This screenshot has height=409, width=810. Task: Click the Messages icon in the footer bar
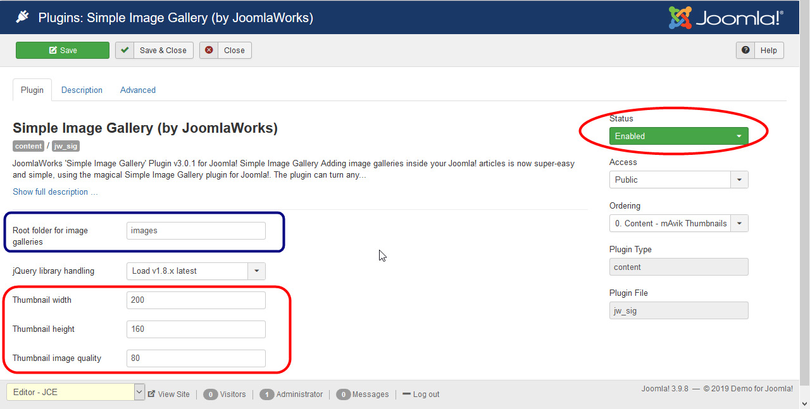click(344, 394)
